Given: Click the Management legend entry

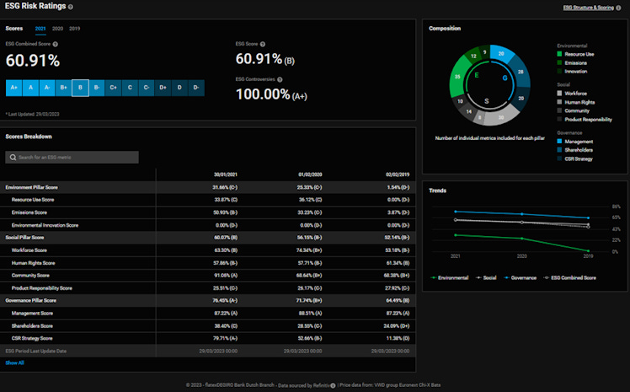Looking at the screenshot, I should [574, 142].
